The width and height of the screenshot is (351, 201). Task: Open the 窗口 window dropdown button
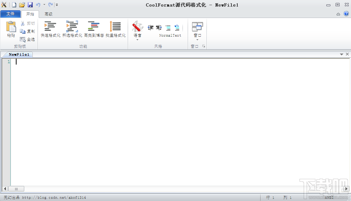tap(197, 31)
